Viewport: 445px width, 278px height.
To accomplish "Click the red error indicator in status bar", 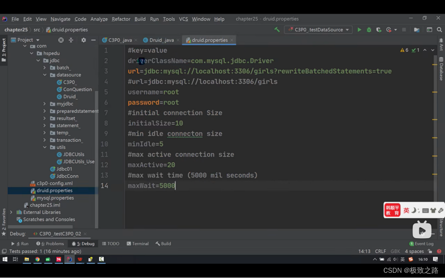I will pos(439,251).
